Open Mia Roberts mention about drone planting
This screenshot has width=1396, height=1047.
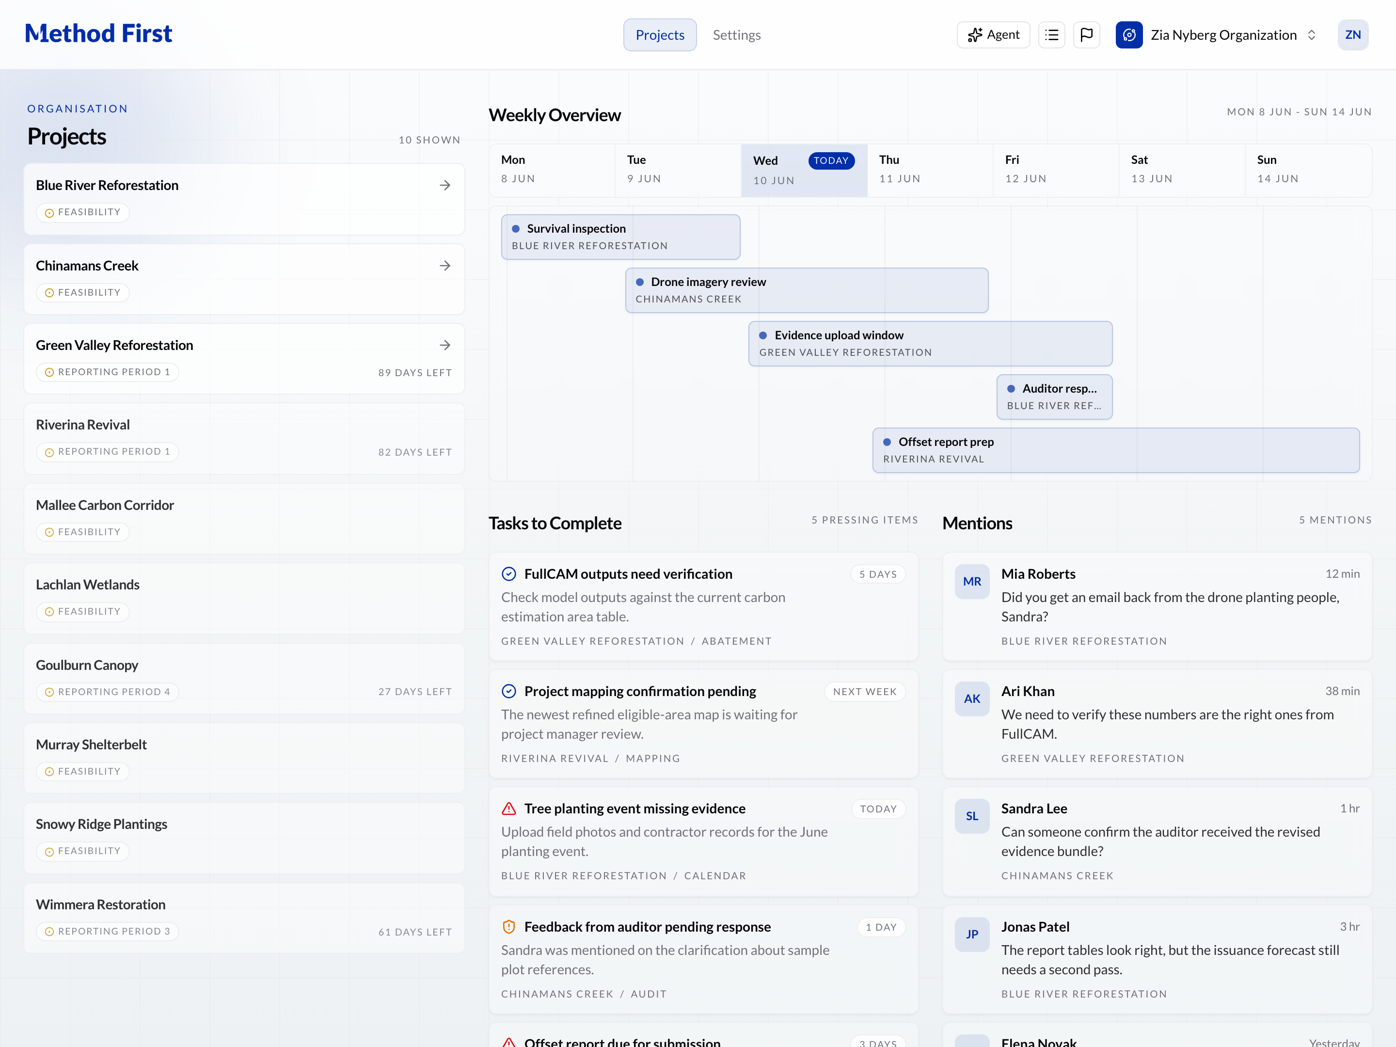pyautogui.click(x=1157, y=606)
